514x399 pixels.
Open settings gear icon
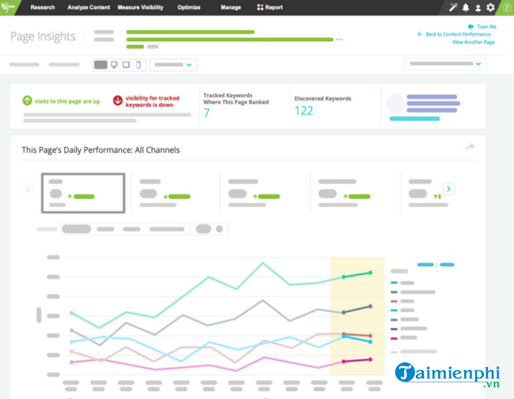pos(490,7)
